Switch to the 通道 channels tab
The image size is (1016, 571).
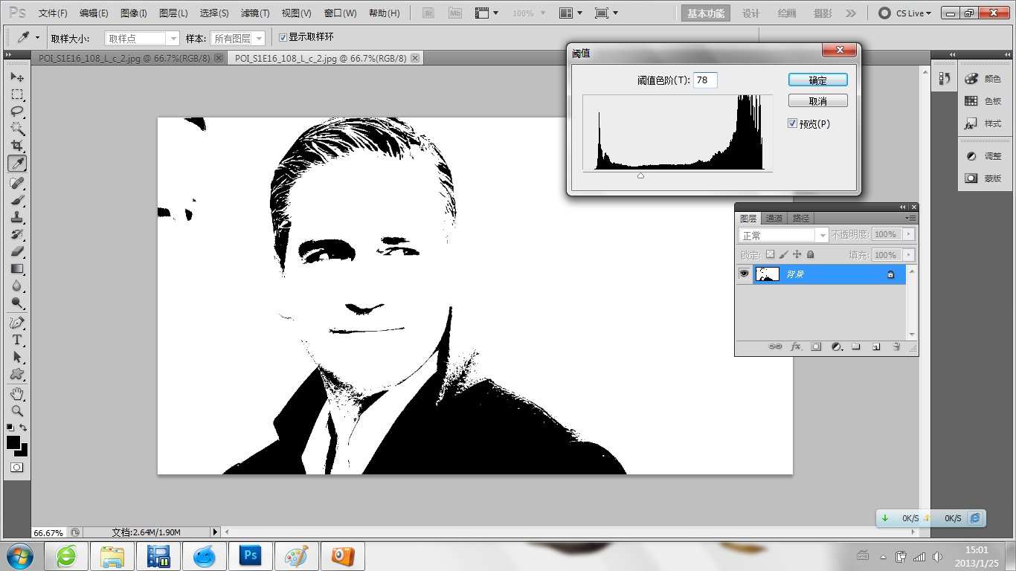(x=774, y=218)
